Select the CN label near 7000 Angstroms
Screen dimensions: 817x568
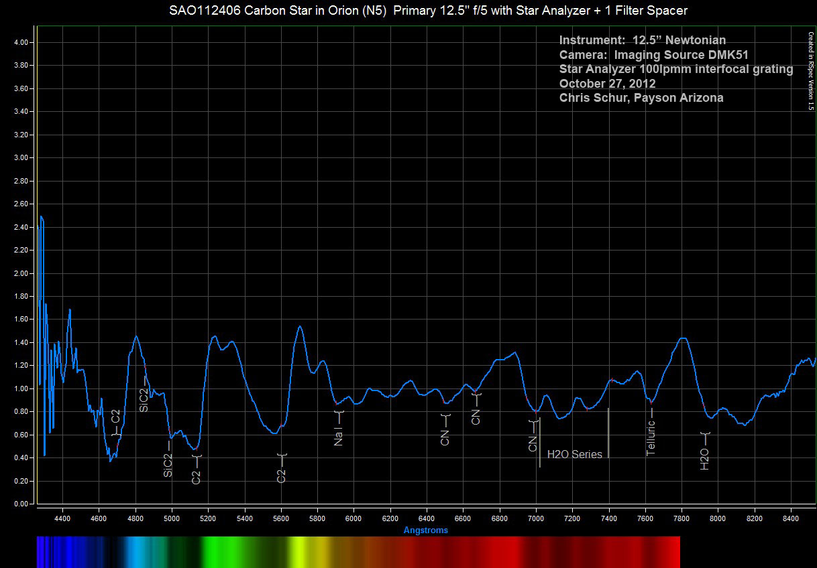(x=533, y=443)
